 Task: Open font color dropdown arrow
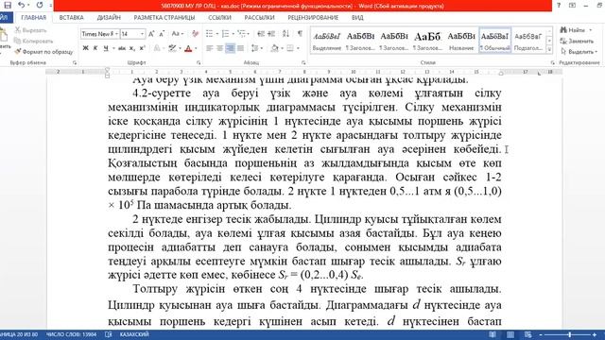click(196, 48)
